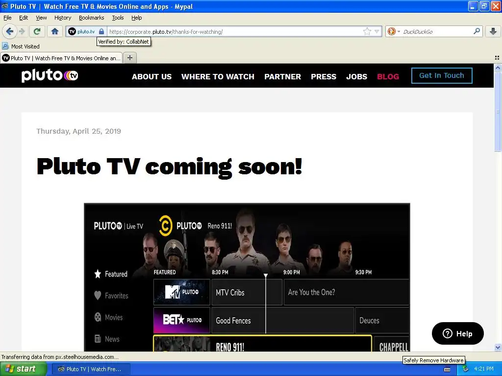This screenshot has height=376, width=502.
Task: Open the PARTNER page
Action: tap(282, 76)
